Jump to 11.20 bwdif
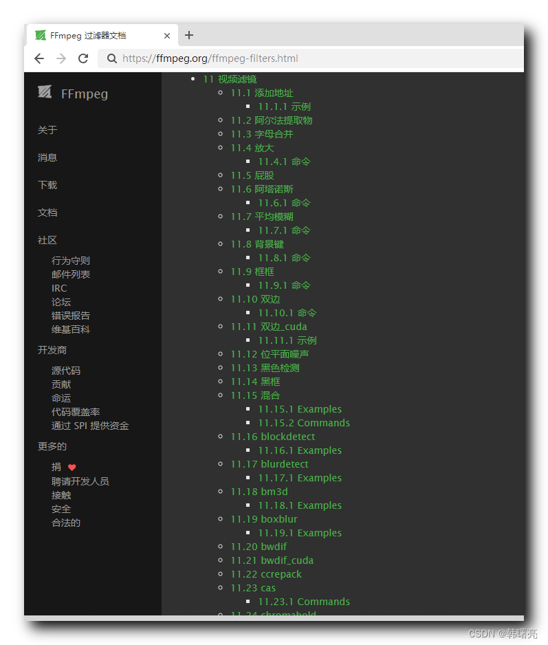This screenshot has width=548, height=645. pyautogui.click(x=259, y=547)
